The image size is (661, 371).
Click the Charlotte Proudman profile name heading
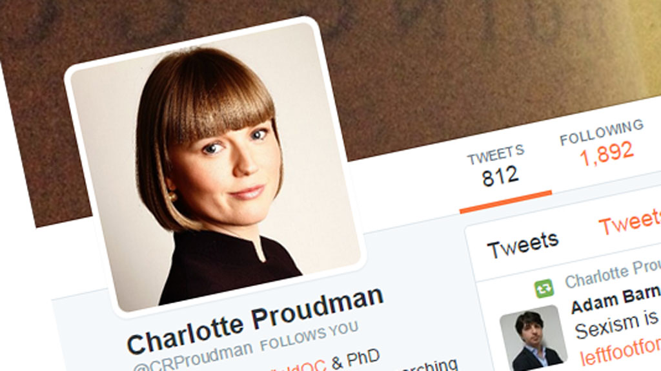[256, 319]
